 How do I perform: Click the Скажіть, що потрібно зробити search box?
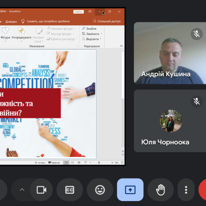coord(46,21)
